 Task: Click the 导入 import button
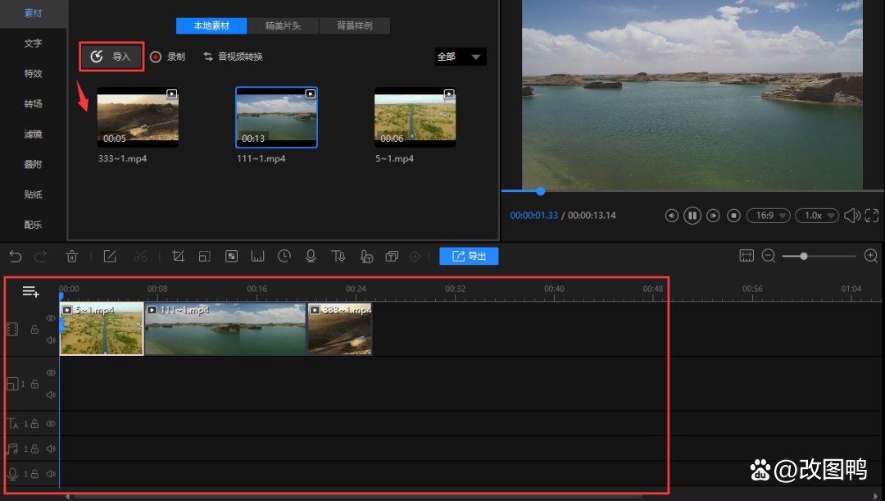(x=111, y=57)
